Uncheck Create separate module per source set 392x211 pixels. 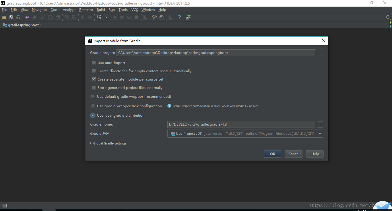click(94, 79)
